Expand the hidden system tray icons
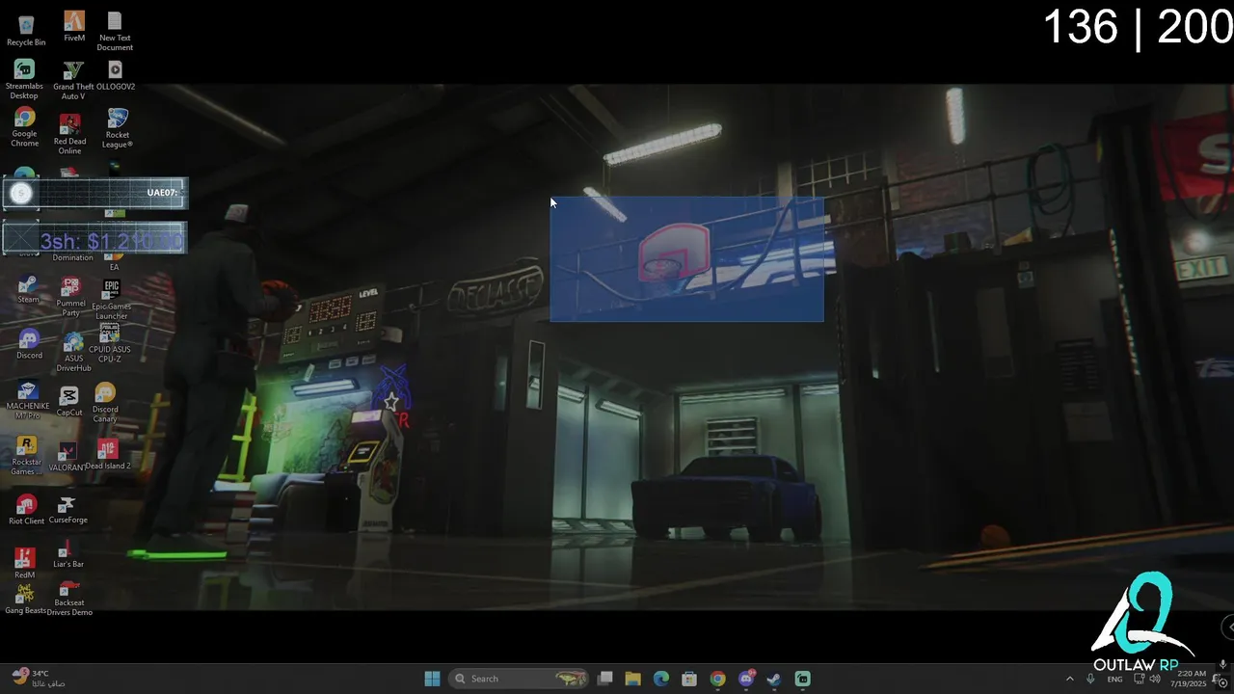Screen dimensions: 1234x694 click(x=1069, y=679)
